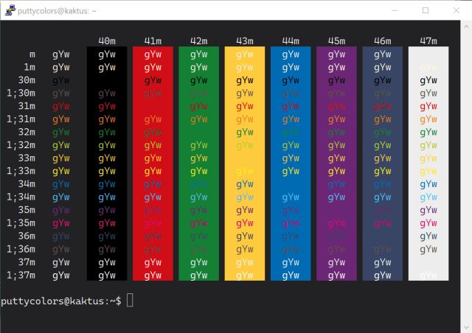
Task: Click the blue 44m background column
Action: pos(291,162)
